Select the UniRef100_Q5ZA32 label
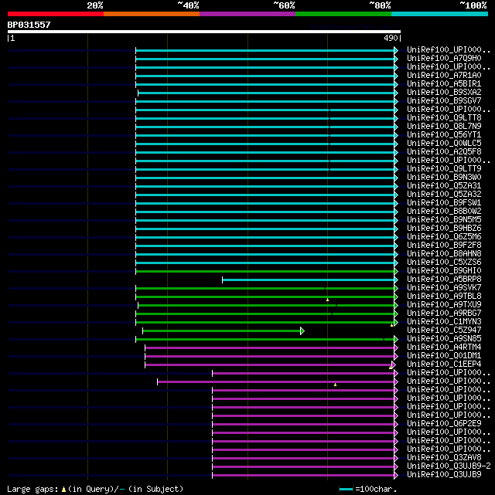Screen dimensions: 495x495 tap(444, 194)
